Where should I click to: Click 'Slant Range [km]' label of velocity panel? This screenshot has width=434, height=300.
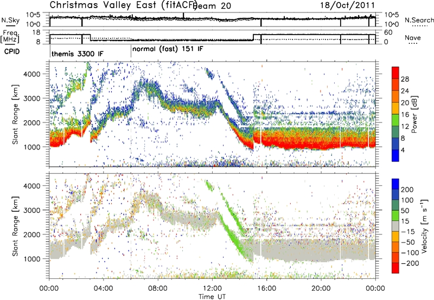click(x=15, y=226)
